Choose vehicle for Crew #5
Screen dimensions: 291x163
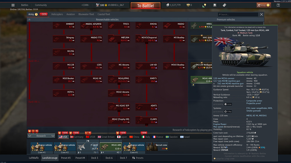(134, 148)
